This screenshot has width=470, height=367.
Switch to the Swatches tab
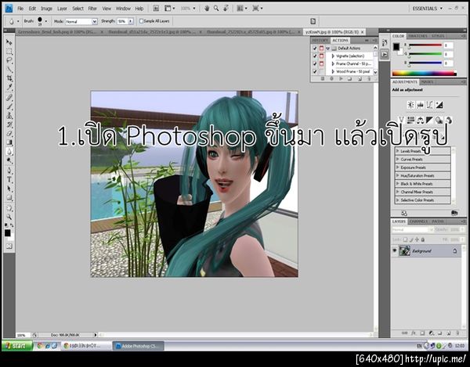tap(418, 36)
